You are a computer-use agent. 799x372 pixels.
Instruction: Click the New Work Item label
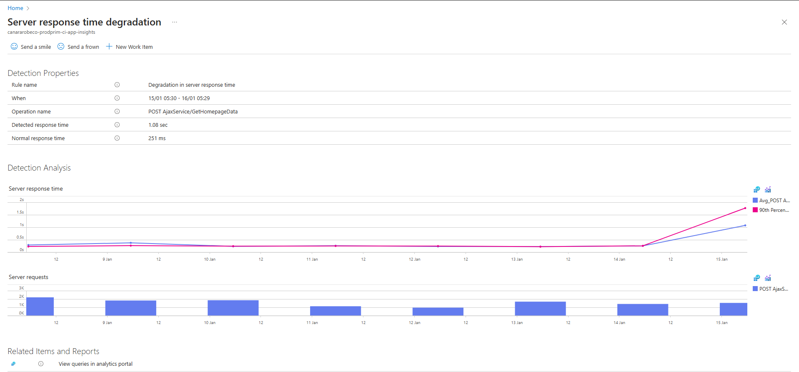click(x=134, y=47)
